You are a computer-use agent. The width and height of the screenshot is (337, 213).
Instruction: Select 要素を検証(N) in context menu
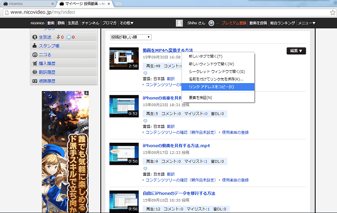[x=218, y=98]
